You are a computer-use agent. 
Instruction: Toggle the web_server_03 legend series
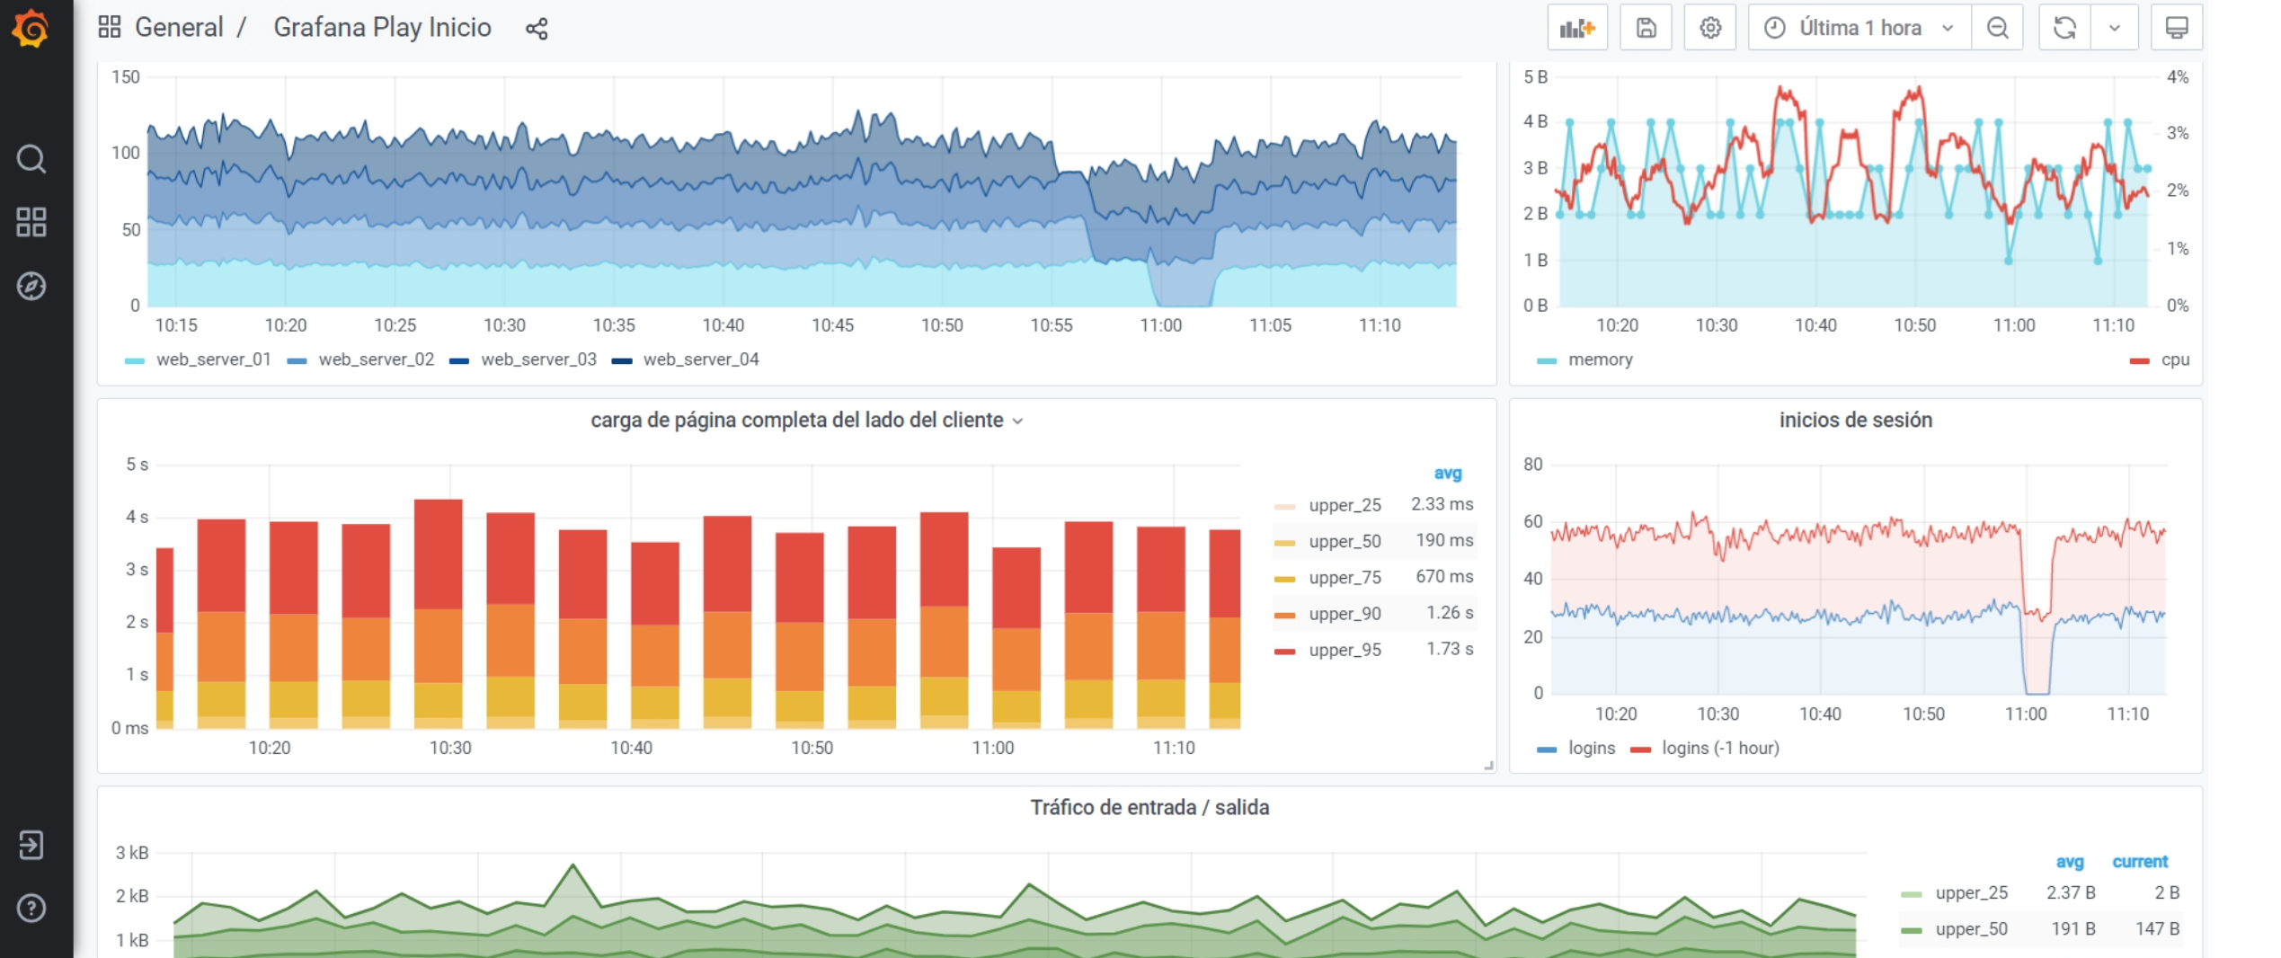(538, 359)
